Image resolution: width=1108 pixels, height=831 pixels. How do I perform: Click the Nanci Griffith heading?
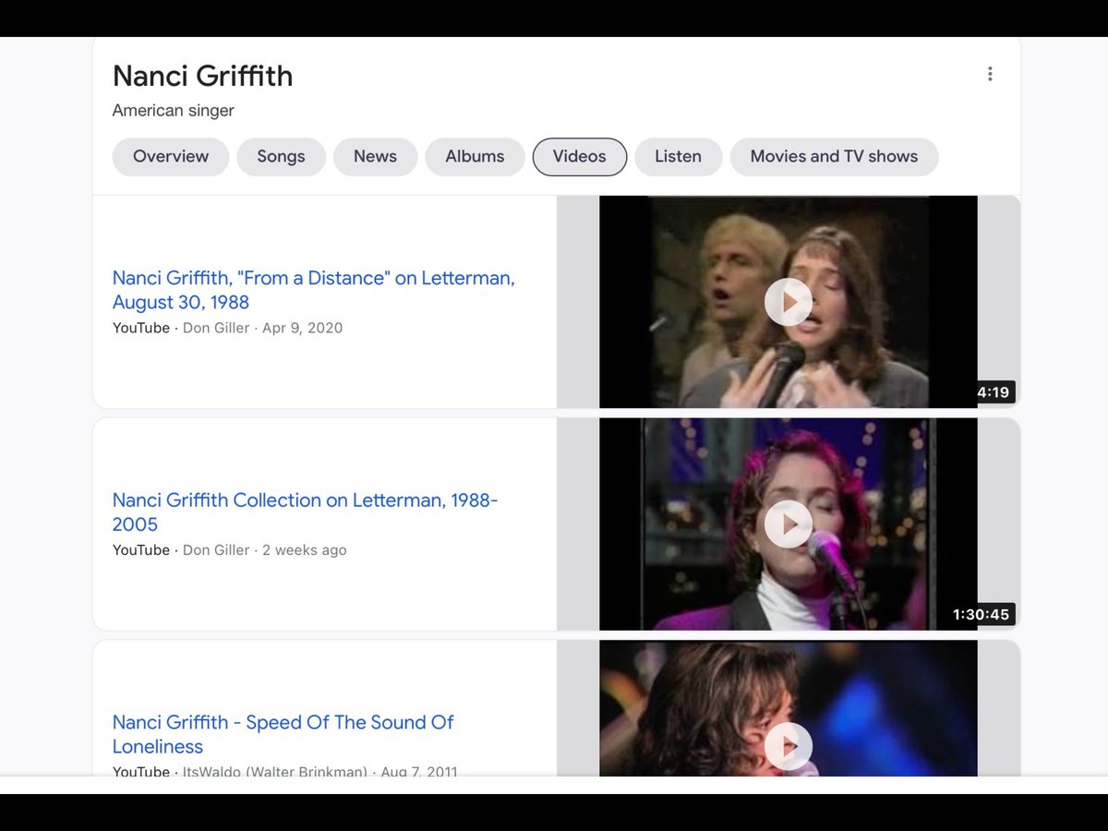(x=203, y=76)
